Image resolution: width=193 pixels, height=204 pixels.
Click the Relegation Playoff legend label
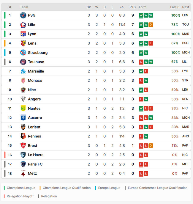20,196
